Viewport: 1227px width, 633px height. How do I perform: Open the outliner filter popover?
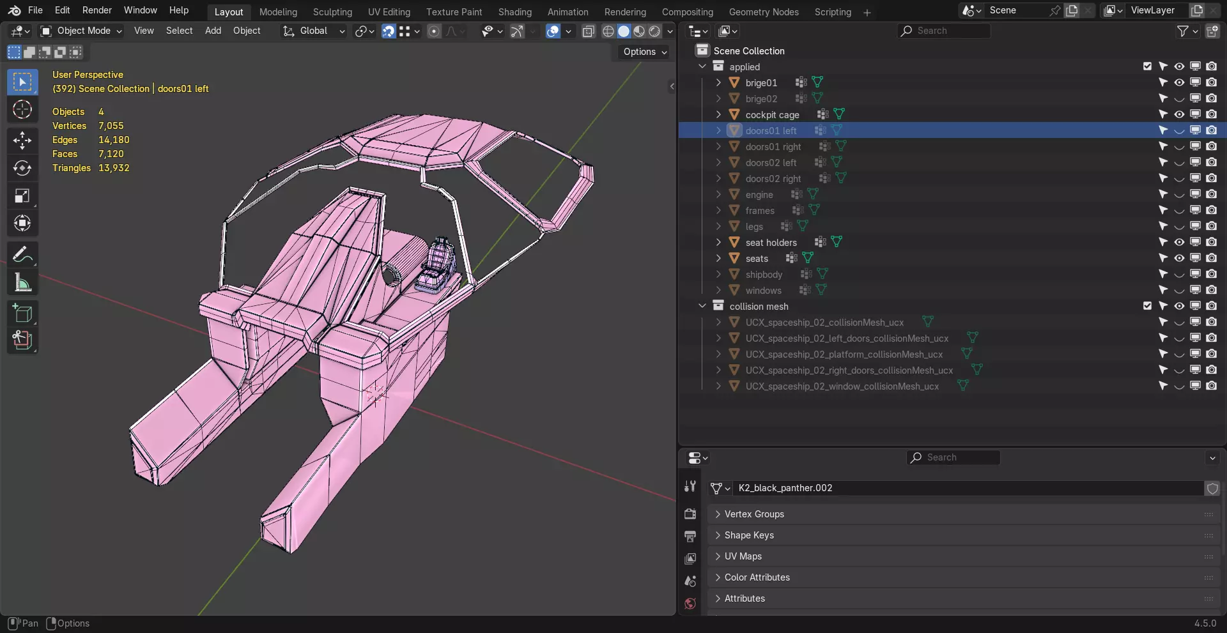click(1187, 31)
